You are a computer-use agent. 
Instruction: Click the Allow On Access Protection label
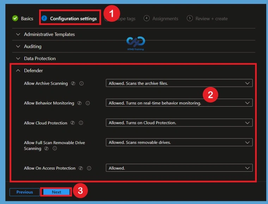pyautogui.click(x=50, y=168)
